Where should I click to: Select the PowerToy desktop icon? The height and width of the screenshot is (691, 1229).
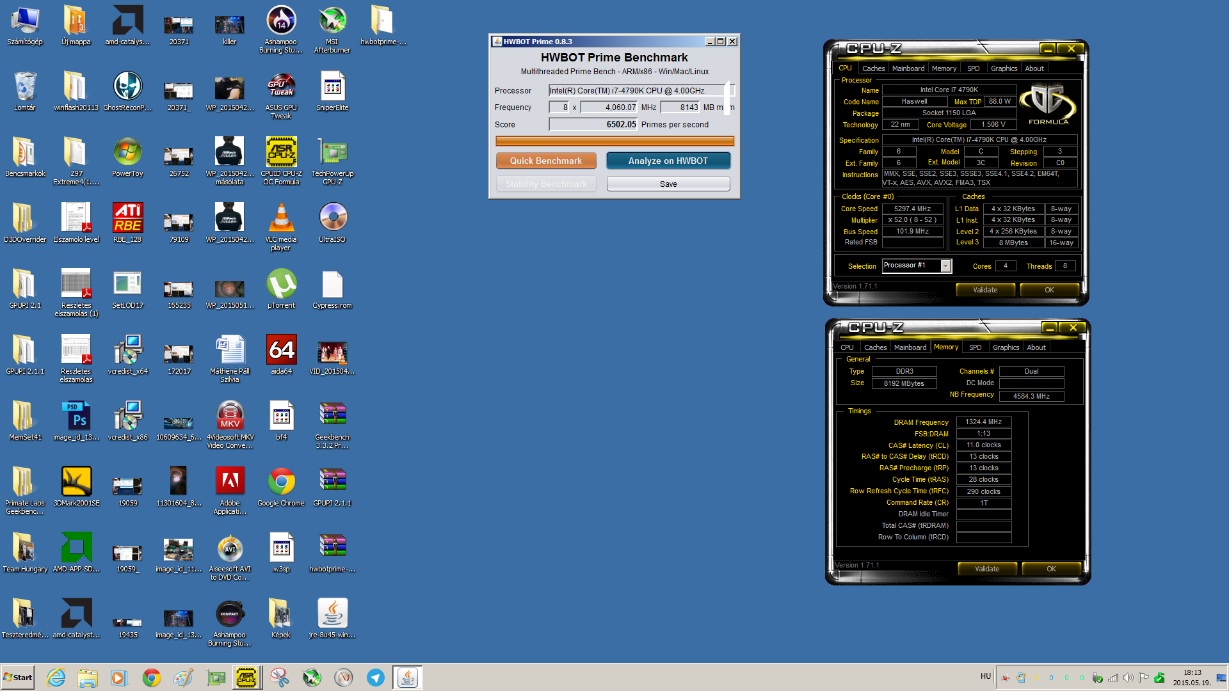click(127, 157)
